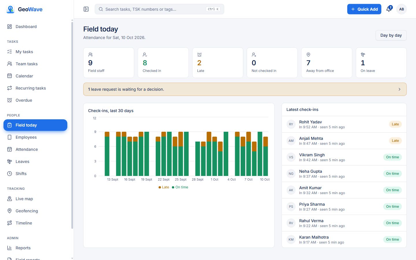This screenshot has width=416, height=260.
Task: Click the Leaves palm tree icon
Action: 10,161
